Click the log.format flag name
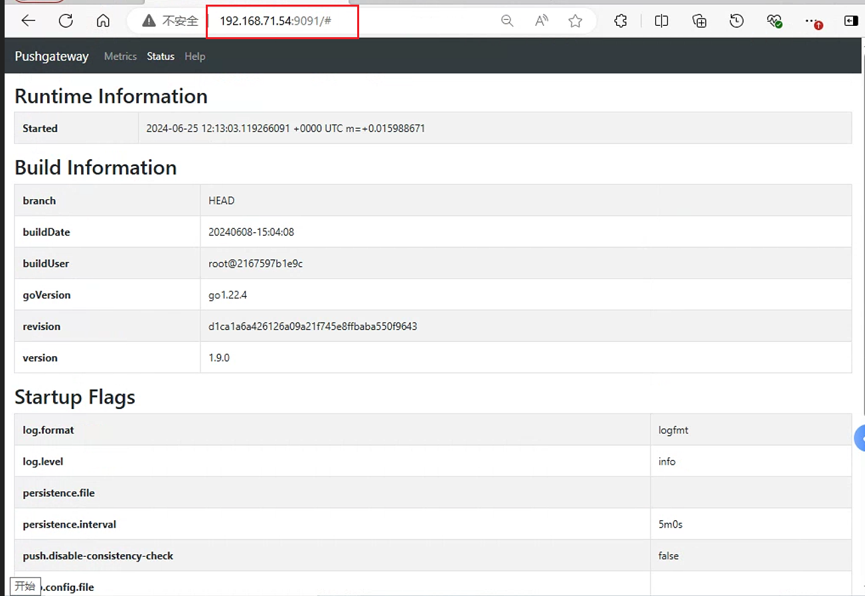The width and height of the screenshot is (865, 596). tap(48, 430)
